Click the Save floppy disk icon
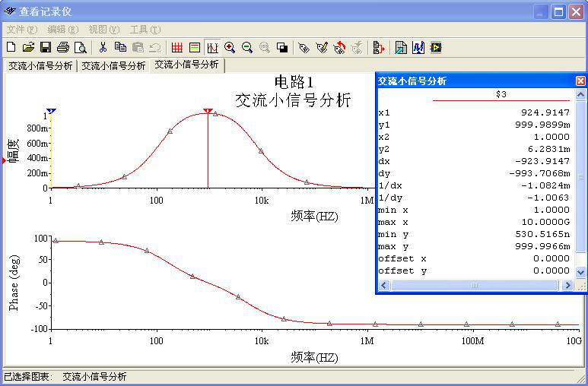Image resolution: width=588 pixels, height=386 pixels. [x=46, y=48]
